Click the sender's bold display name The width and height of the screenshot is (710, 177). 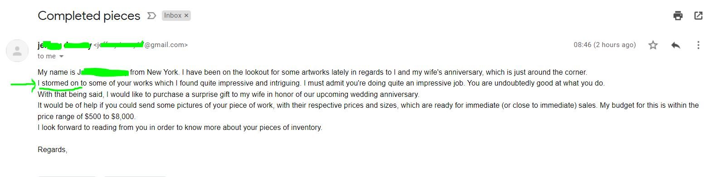(x=64, y=45)
